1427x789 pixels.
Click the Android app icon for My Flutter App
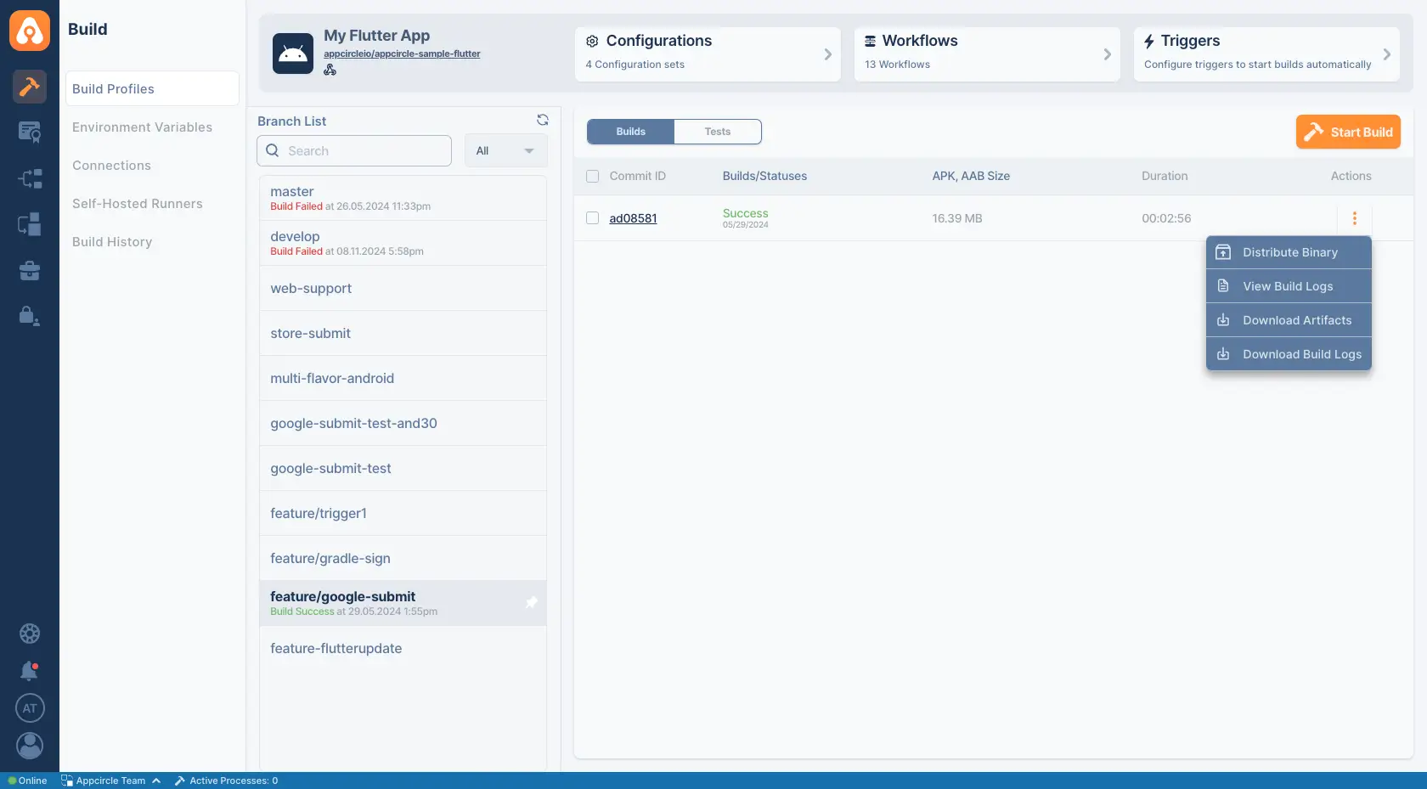pos(293,54)
